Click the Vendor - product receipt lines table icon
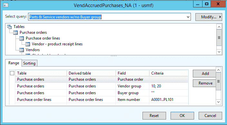The height and width of the screenshot is (125, 227). 28,44
